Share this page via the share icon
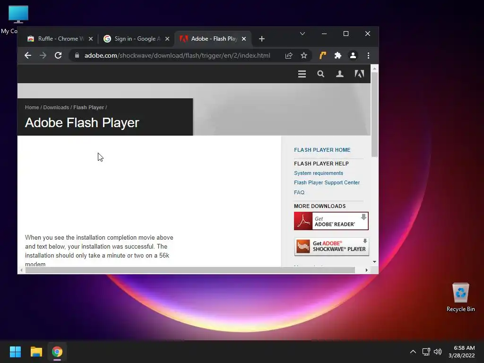This screenshot has height=363, width=484. [289, 56]
